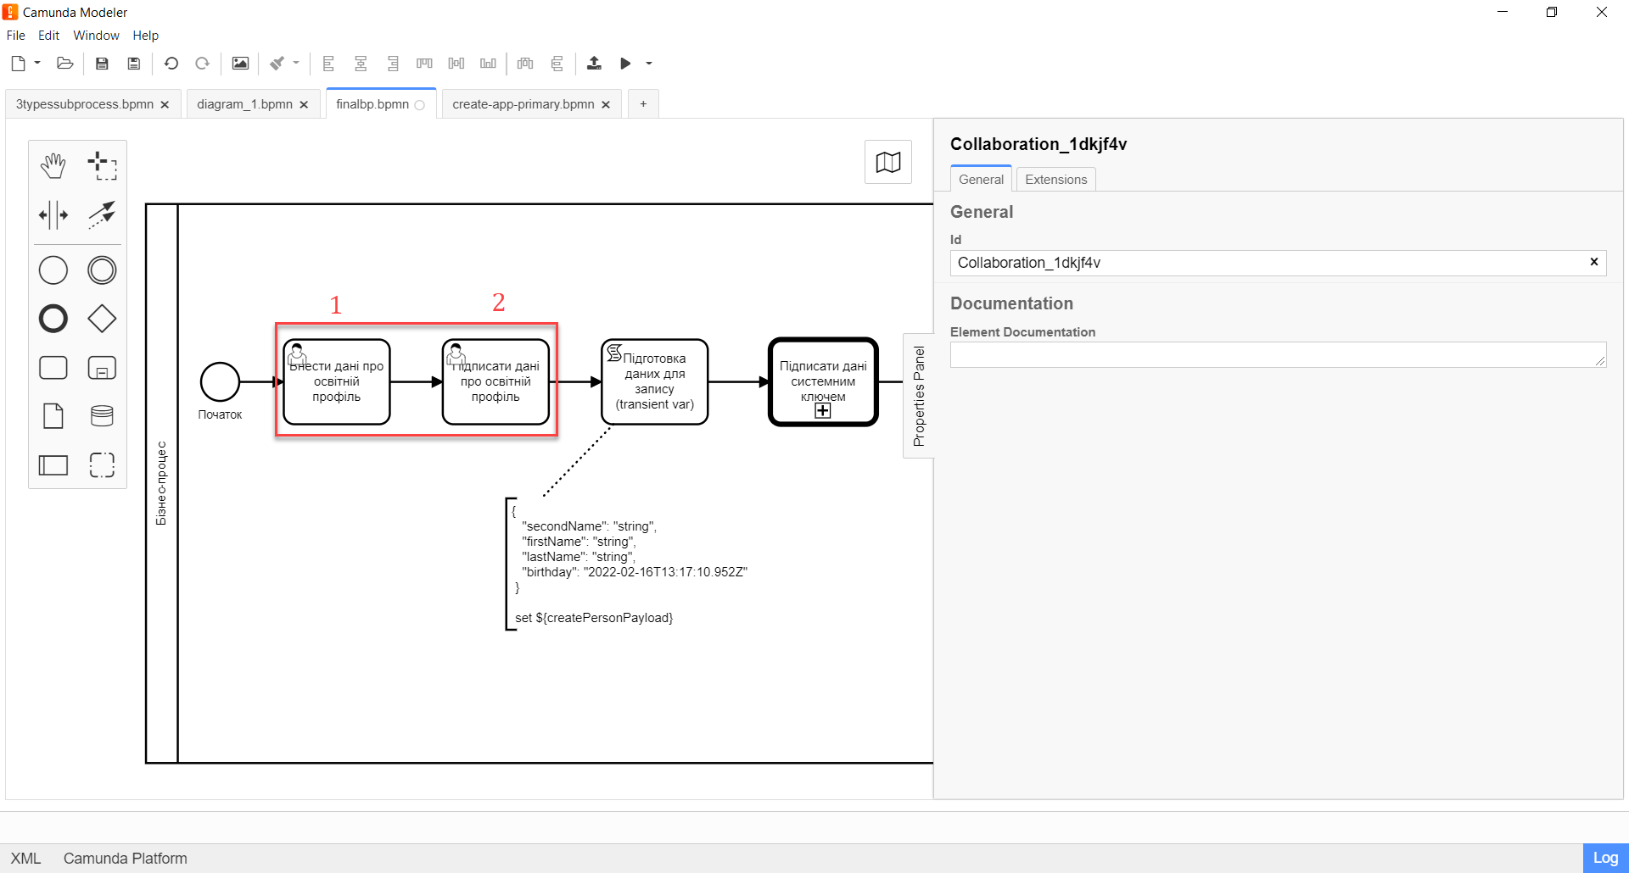Click Camunda Platform in status bar

click(126, 859)
